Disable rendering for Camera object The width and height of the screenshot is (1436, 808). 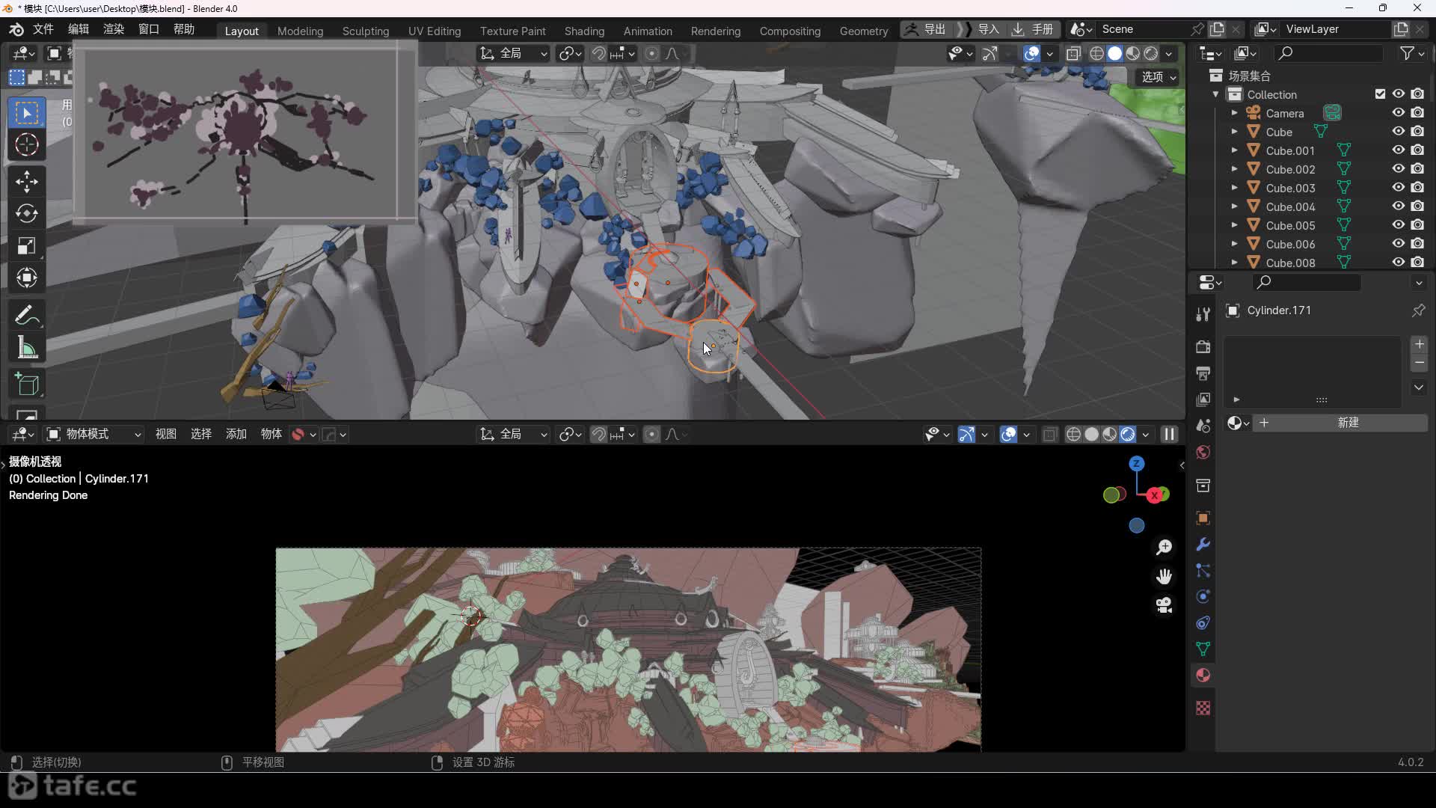[x=1417, y=113]
